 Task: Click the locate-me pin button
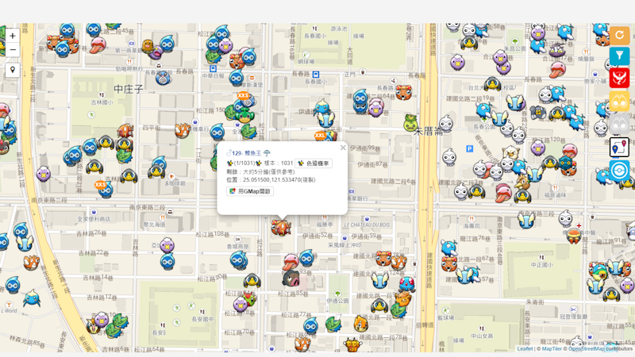(x=13, y=71)
